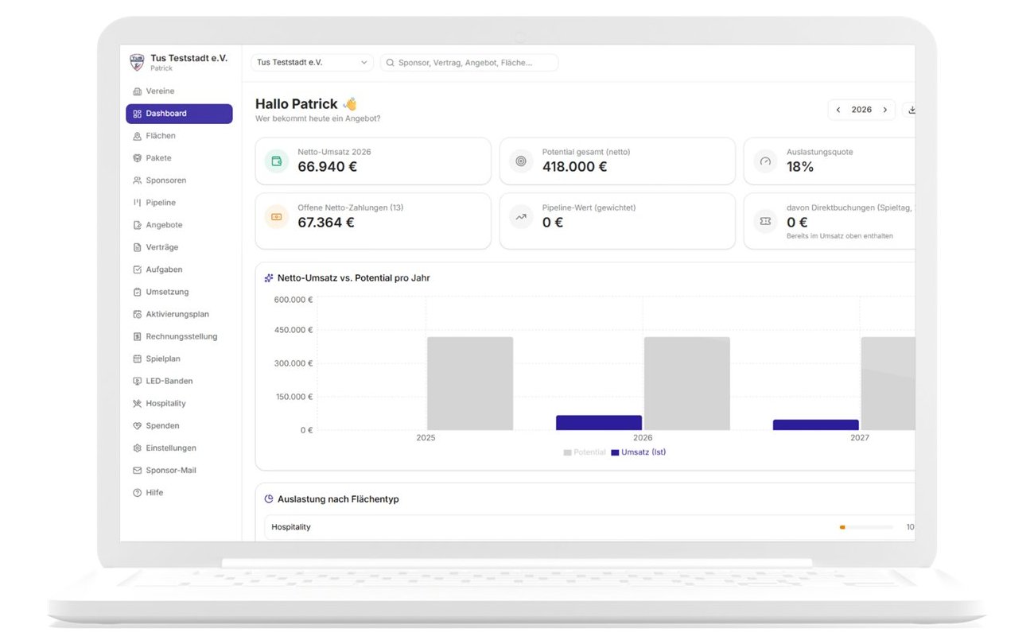
Task: Click the Aktivierungsplan calendar icon
Action: pos(138,314)
